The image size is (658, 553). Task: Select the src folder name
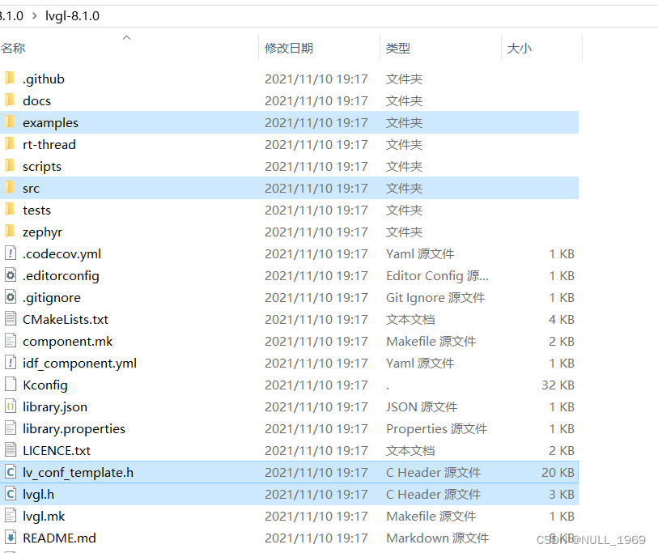pyautogui.click(x=31, y=188)
